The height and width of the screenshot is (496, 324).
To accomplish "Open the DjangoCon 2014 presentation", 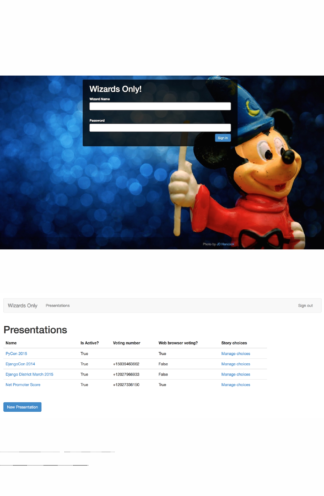I will [20, 364].
